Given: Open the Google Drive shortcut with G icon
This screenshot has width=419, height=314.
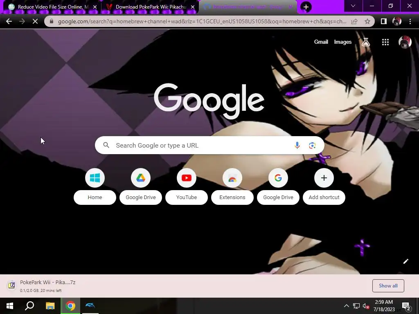Looking at the screenshot, I should coord(278,186).
